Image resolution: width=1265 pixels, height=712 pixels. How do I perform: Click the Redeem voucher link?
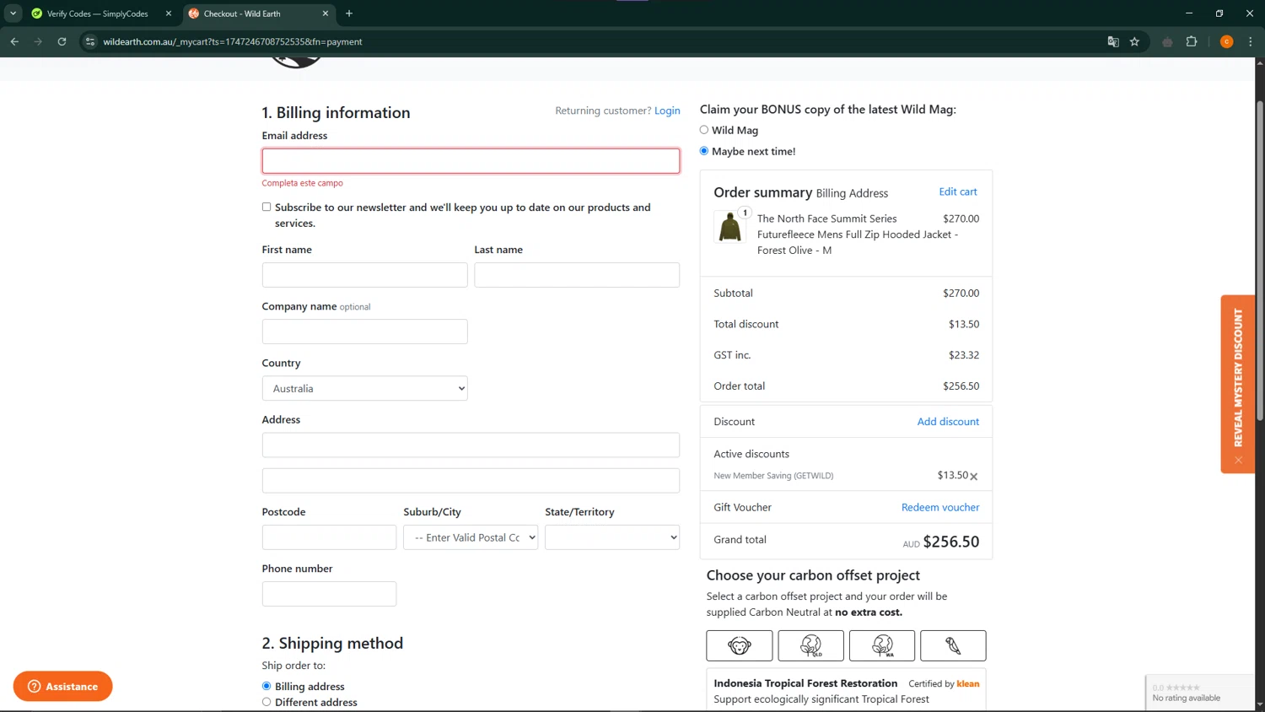940,507
